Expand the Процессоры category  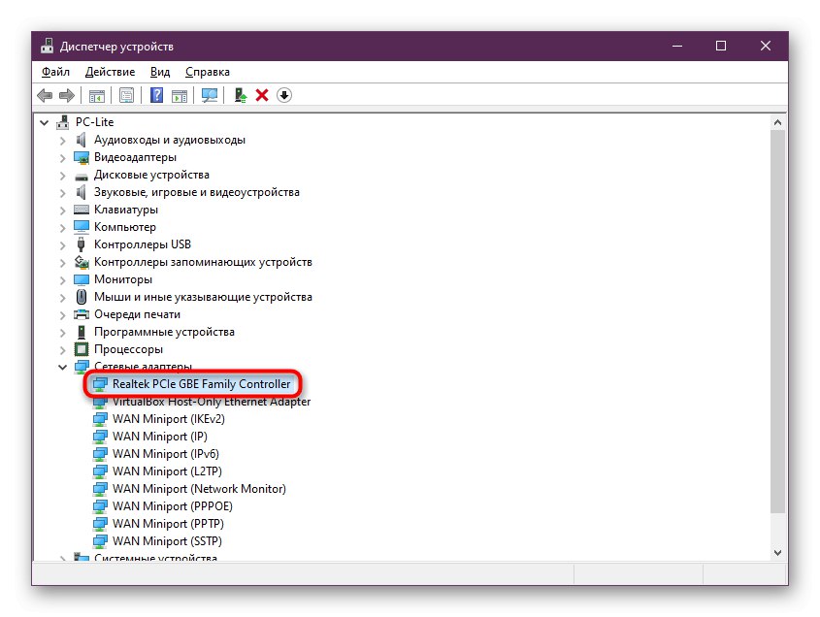(63, 350)
